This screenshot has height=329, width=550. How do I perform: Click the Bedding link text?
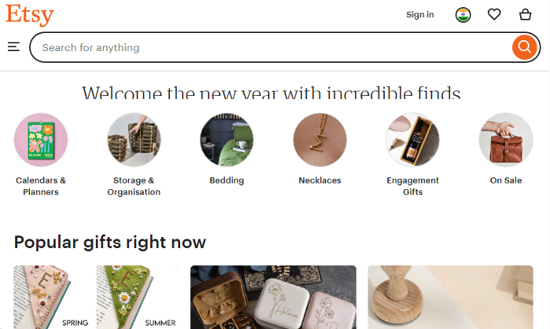point(226,181)
